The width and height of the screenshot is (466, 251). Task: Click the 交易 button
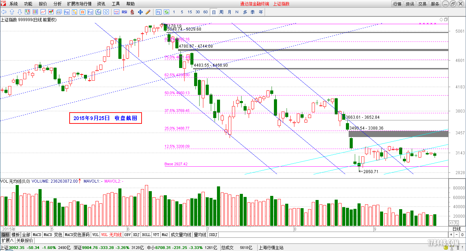coord(422,4)
